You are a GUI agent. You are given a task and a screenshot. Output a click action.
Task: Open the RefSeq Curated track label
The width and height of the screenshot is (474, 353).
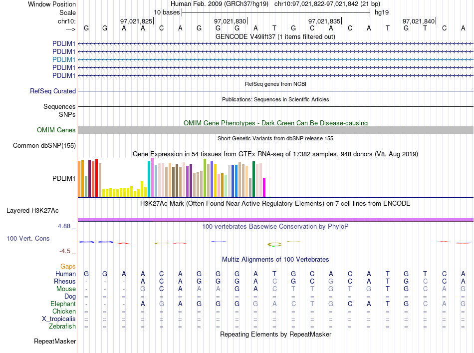point(53,91)
